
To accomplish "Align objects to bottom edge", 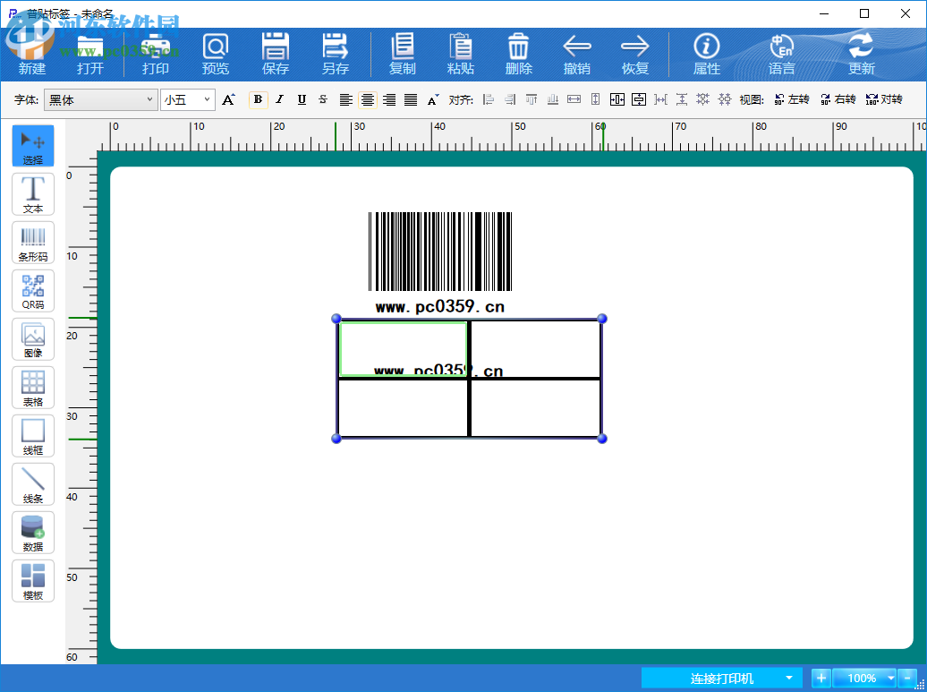I will [553, 99].
